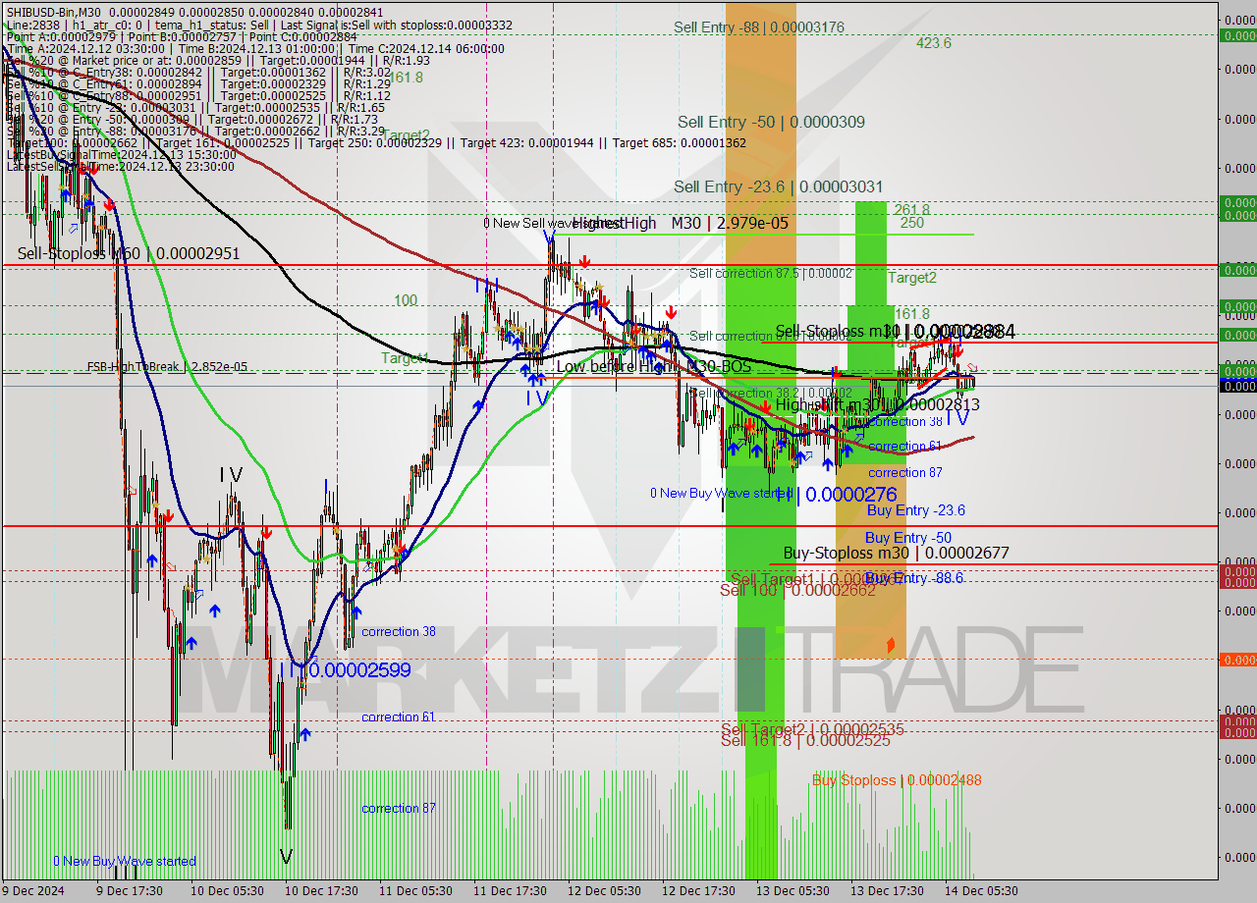
Task: Select the '10 Dec 17:30' time axis label
Action: [x=320, y=891]
